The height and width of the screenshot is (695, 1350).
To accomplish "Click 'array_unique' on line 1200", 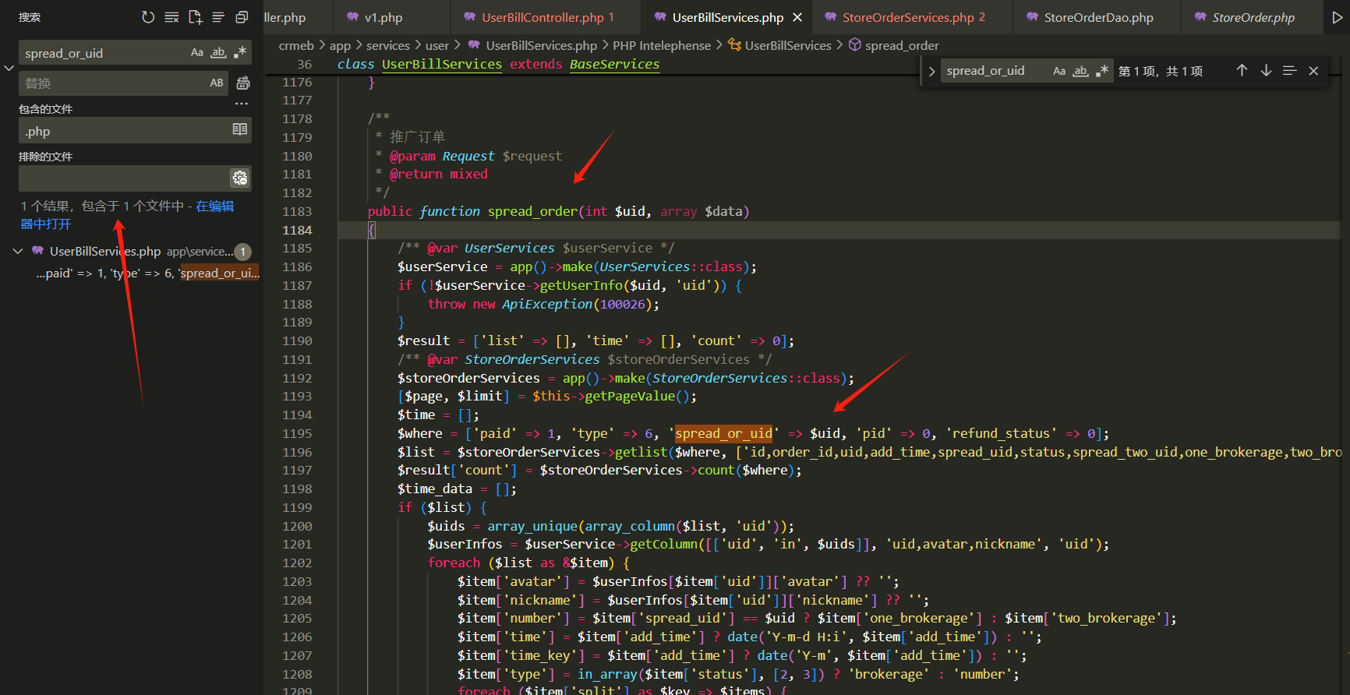I will (532, 526).
